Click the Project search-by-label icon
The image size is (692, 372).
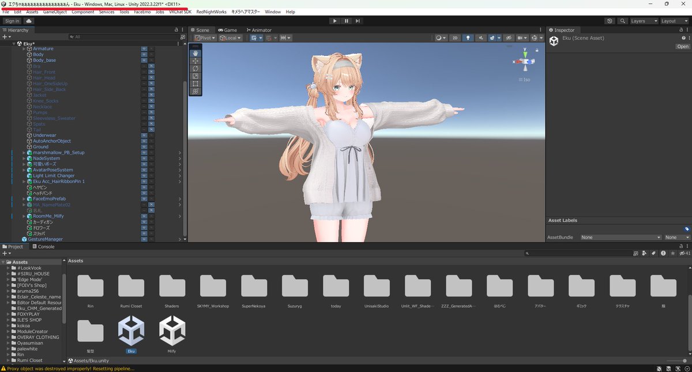653,253
